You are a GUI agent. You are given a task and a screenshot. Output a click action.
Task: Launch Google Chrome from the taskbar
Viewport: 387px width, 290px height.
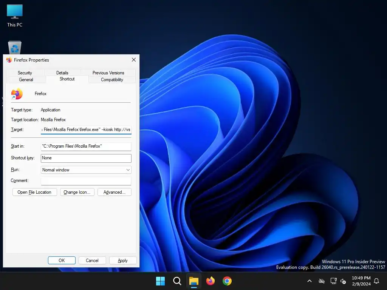227,281
